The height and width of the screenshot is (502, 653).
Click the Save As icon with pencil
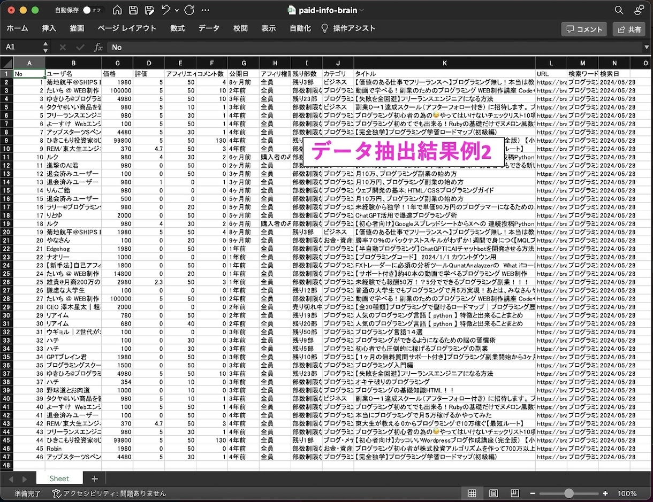click(149, 10)
